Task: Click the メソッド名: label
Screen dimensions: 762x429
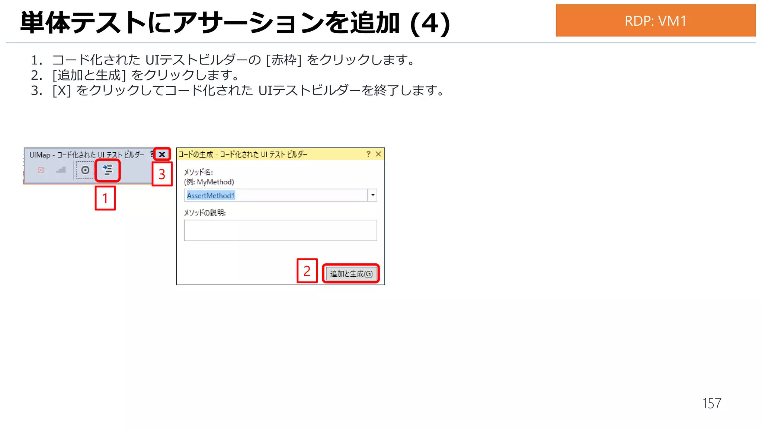Action: tap(198, 172)
